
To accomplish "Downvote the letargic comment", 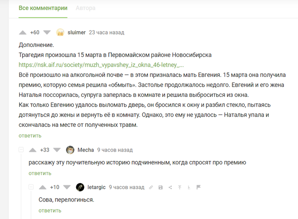I will (67, 187).
